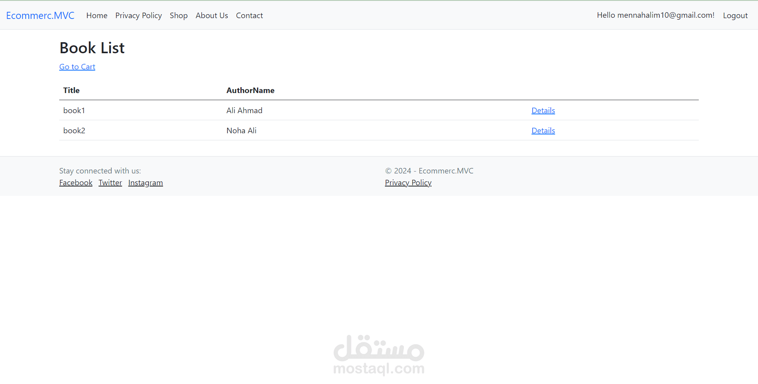Open Privacy Policy in the navbar

pyautogui.click(x=139, y=15)
